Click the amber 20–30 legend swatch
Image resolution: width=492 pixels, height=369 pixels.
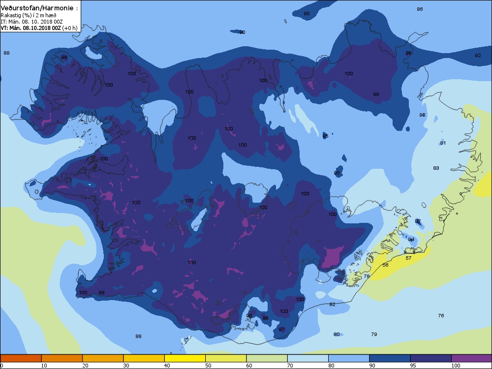(103, 358)
